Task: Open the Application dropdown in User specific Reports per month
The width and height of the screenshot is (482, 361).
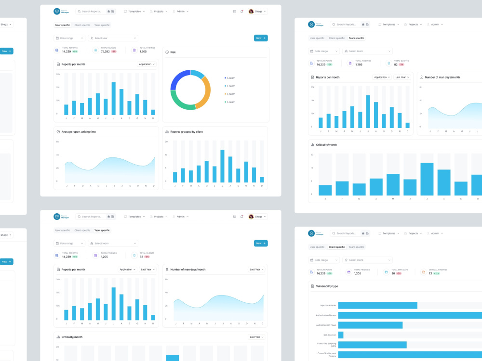Action: (x=147, y=64)
